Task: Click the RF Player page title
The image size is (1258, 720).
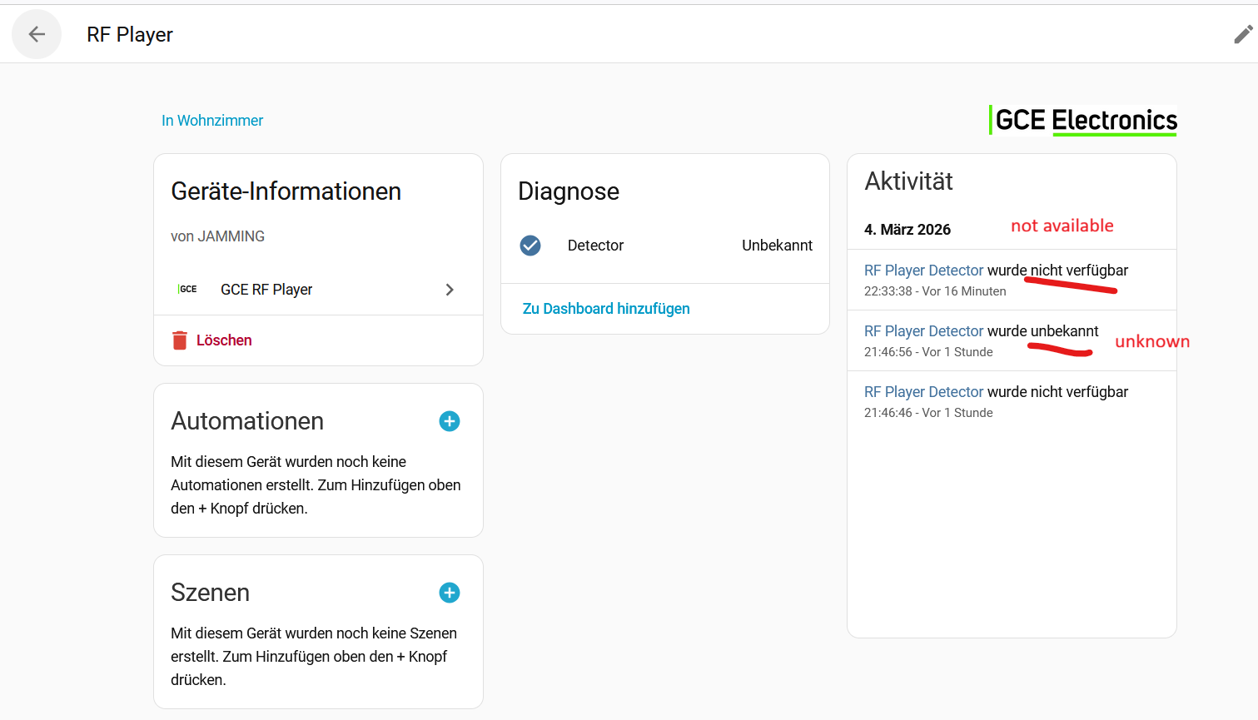Action: tap(130, 35)
